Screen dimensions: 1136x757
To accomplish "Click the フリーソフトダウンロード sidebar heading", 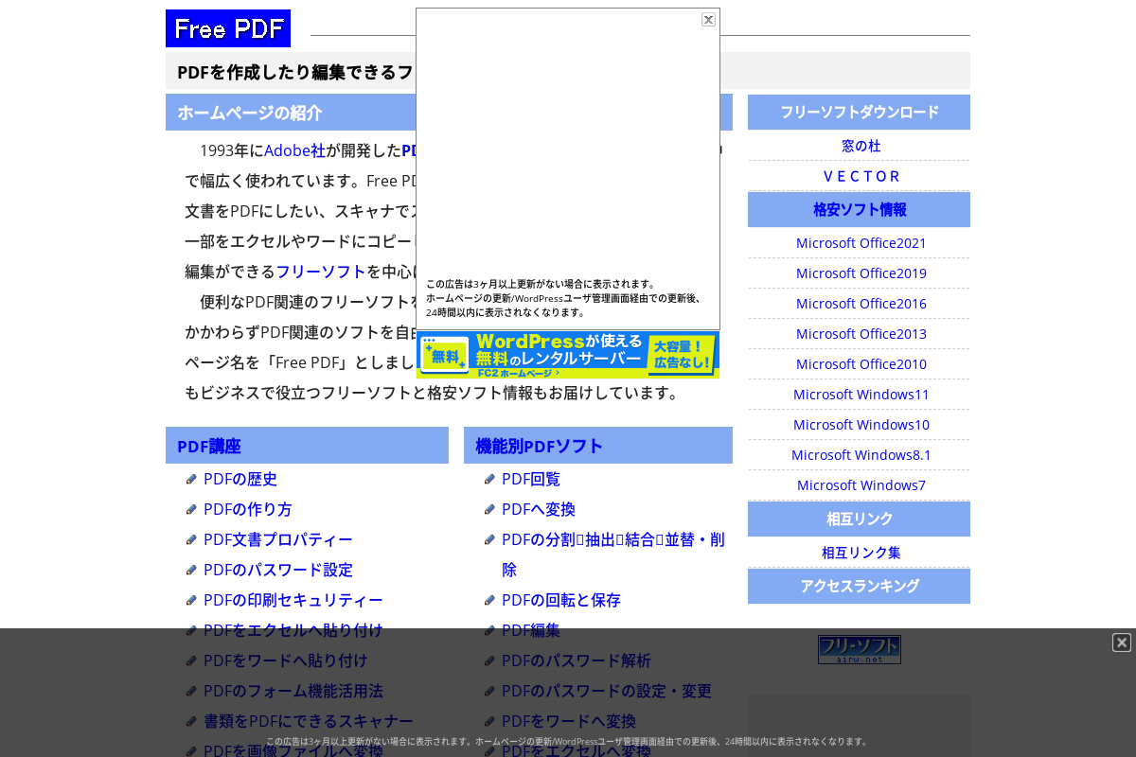I will click(x=860, y=112).
